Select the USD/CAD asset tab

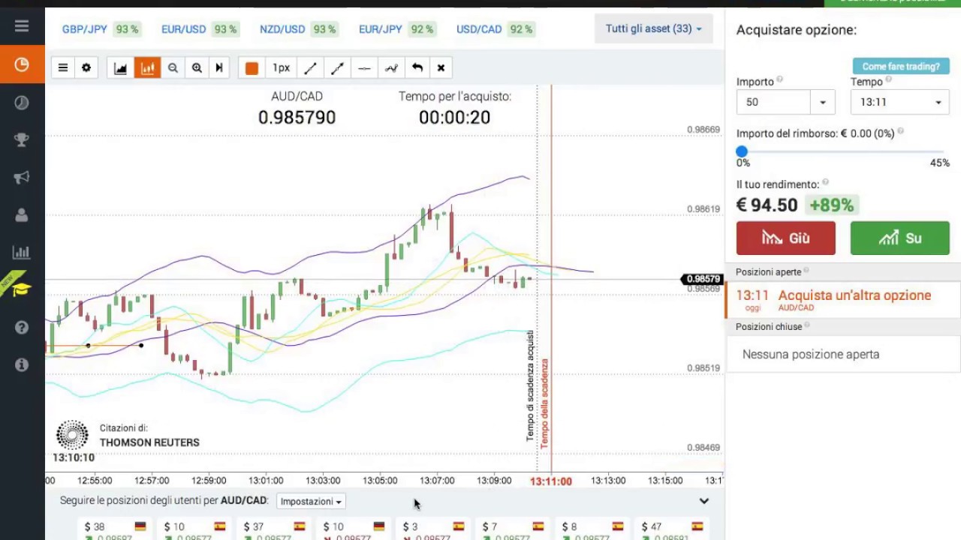pyautogui.click(x=479, y=29)
